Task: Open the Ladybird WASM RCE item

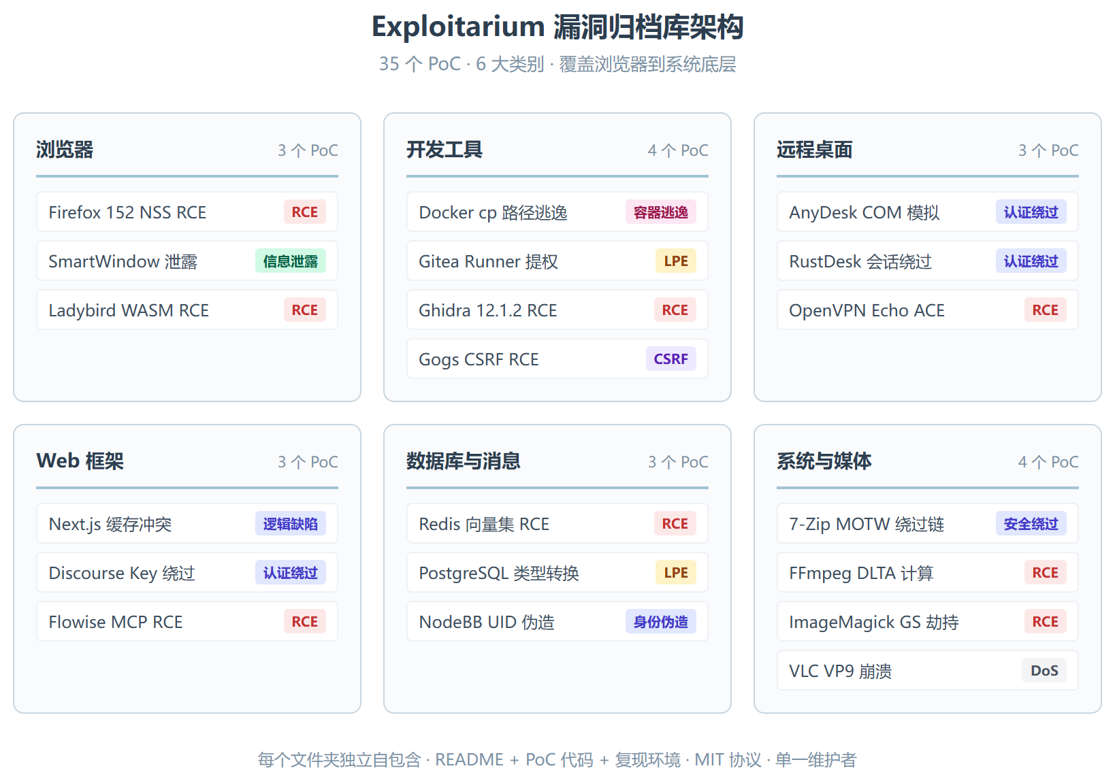Action: 187,310
